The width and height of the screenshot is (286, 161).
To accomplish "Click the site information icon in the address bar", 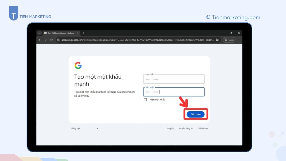I will pos(58,40).
